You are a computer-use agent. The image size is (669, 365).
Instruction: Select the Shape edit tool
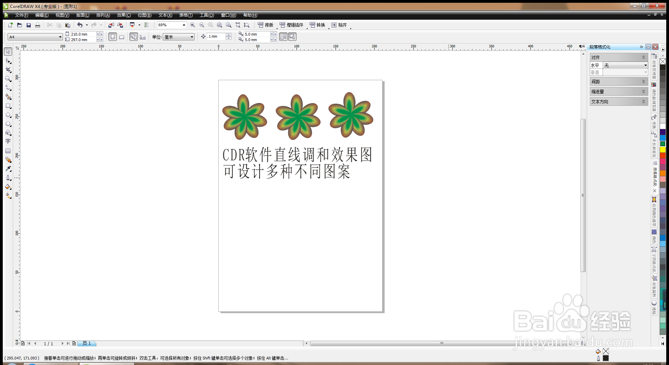[x=8, y=61]
